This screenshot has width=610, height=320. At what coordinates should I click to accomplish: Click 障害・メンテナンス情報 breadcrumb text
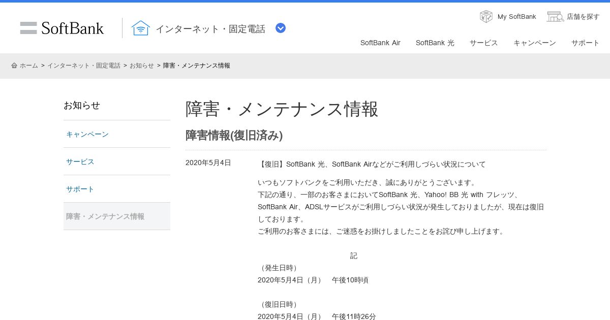(197, 66)
